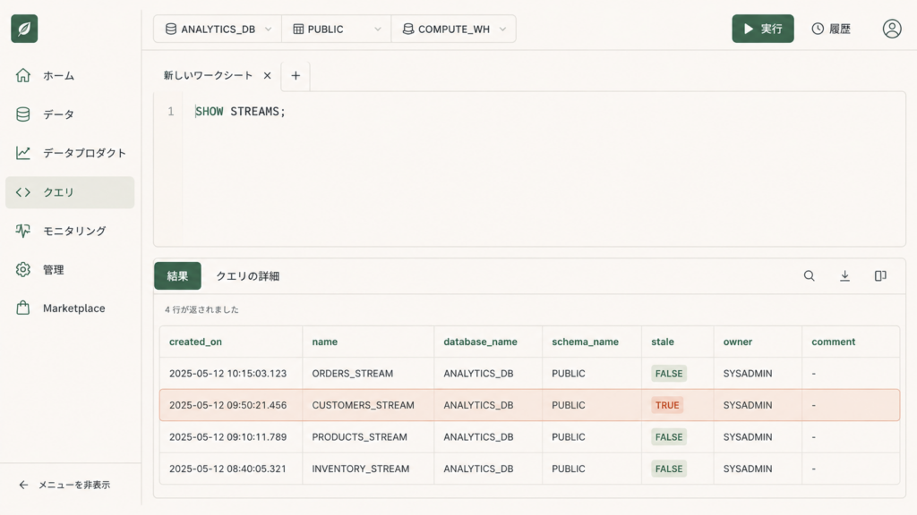This screenshot has height=515, width=917.
Task: Click the green leaf app logo
Action: tap(24, 29)
